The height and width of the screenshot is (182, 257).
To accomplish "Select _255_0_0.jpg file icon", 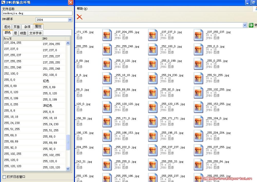I will point(198,49).
